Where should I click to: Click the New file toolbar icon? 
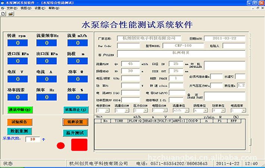(3, 13)
